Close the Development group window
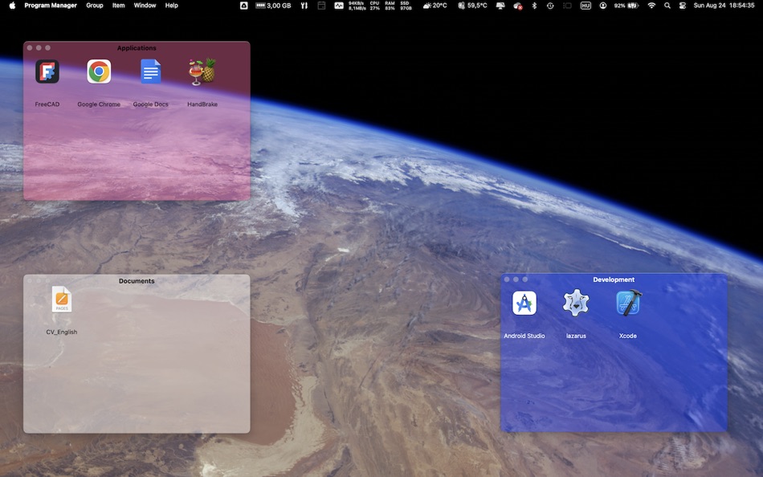The image size is (763, 477). 507,279
